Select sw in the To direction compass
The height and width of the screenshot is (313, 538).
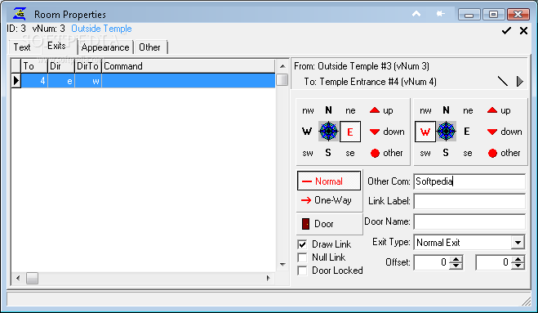[x=425, y=153]
